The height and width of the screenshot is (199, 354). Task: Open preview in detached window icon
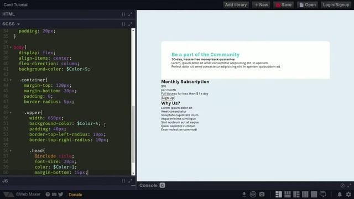pos(323,195)
